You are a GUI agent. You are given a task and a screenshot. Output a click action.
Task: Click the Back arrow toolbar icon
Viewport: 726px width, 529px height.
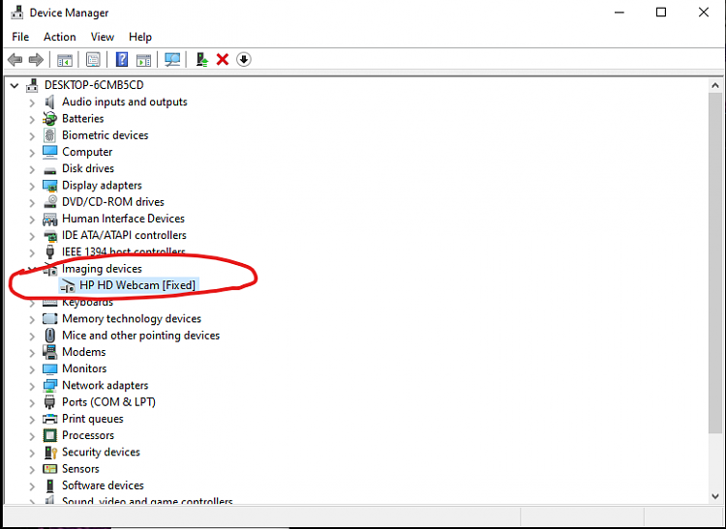click(15, 60)
